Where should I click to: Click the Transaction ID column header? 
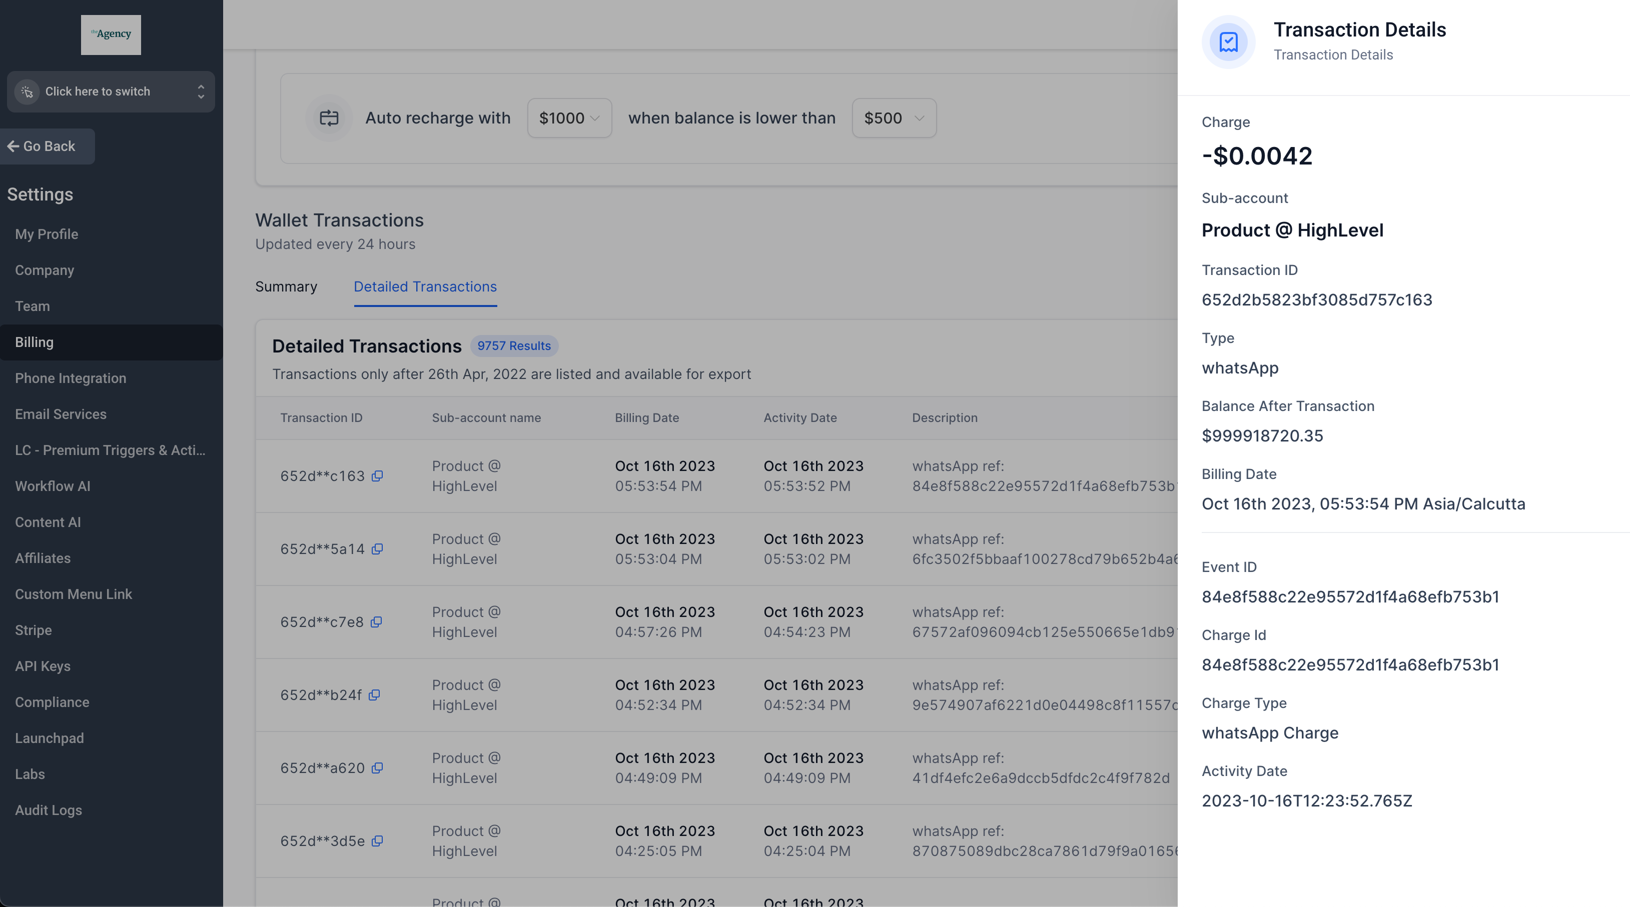pos(321,417)
